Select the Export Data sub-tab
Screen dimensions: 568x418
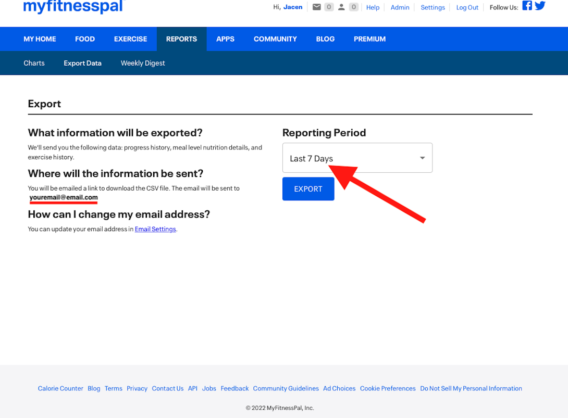(x=82, y=63)
